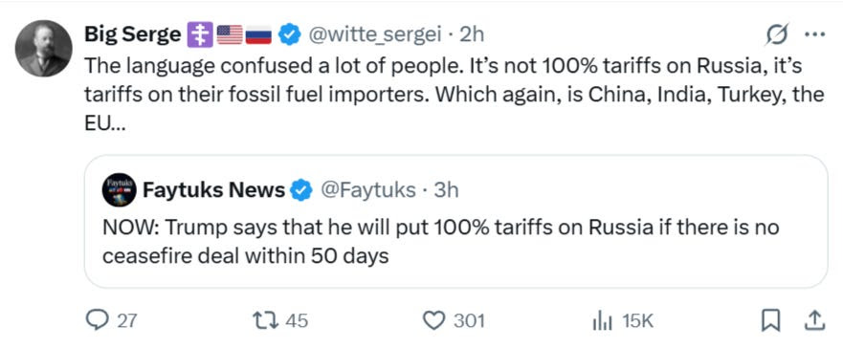Image resolution: width=843 pixels, height=348 pixels.
Task: Open Big Serge's profile picture
Action: (x=44, y=49)
